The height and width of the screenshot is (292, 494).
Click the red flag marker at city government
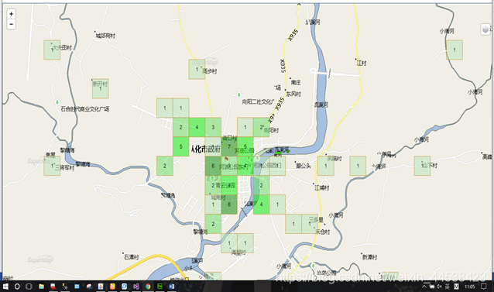pos(226,160)
